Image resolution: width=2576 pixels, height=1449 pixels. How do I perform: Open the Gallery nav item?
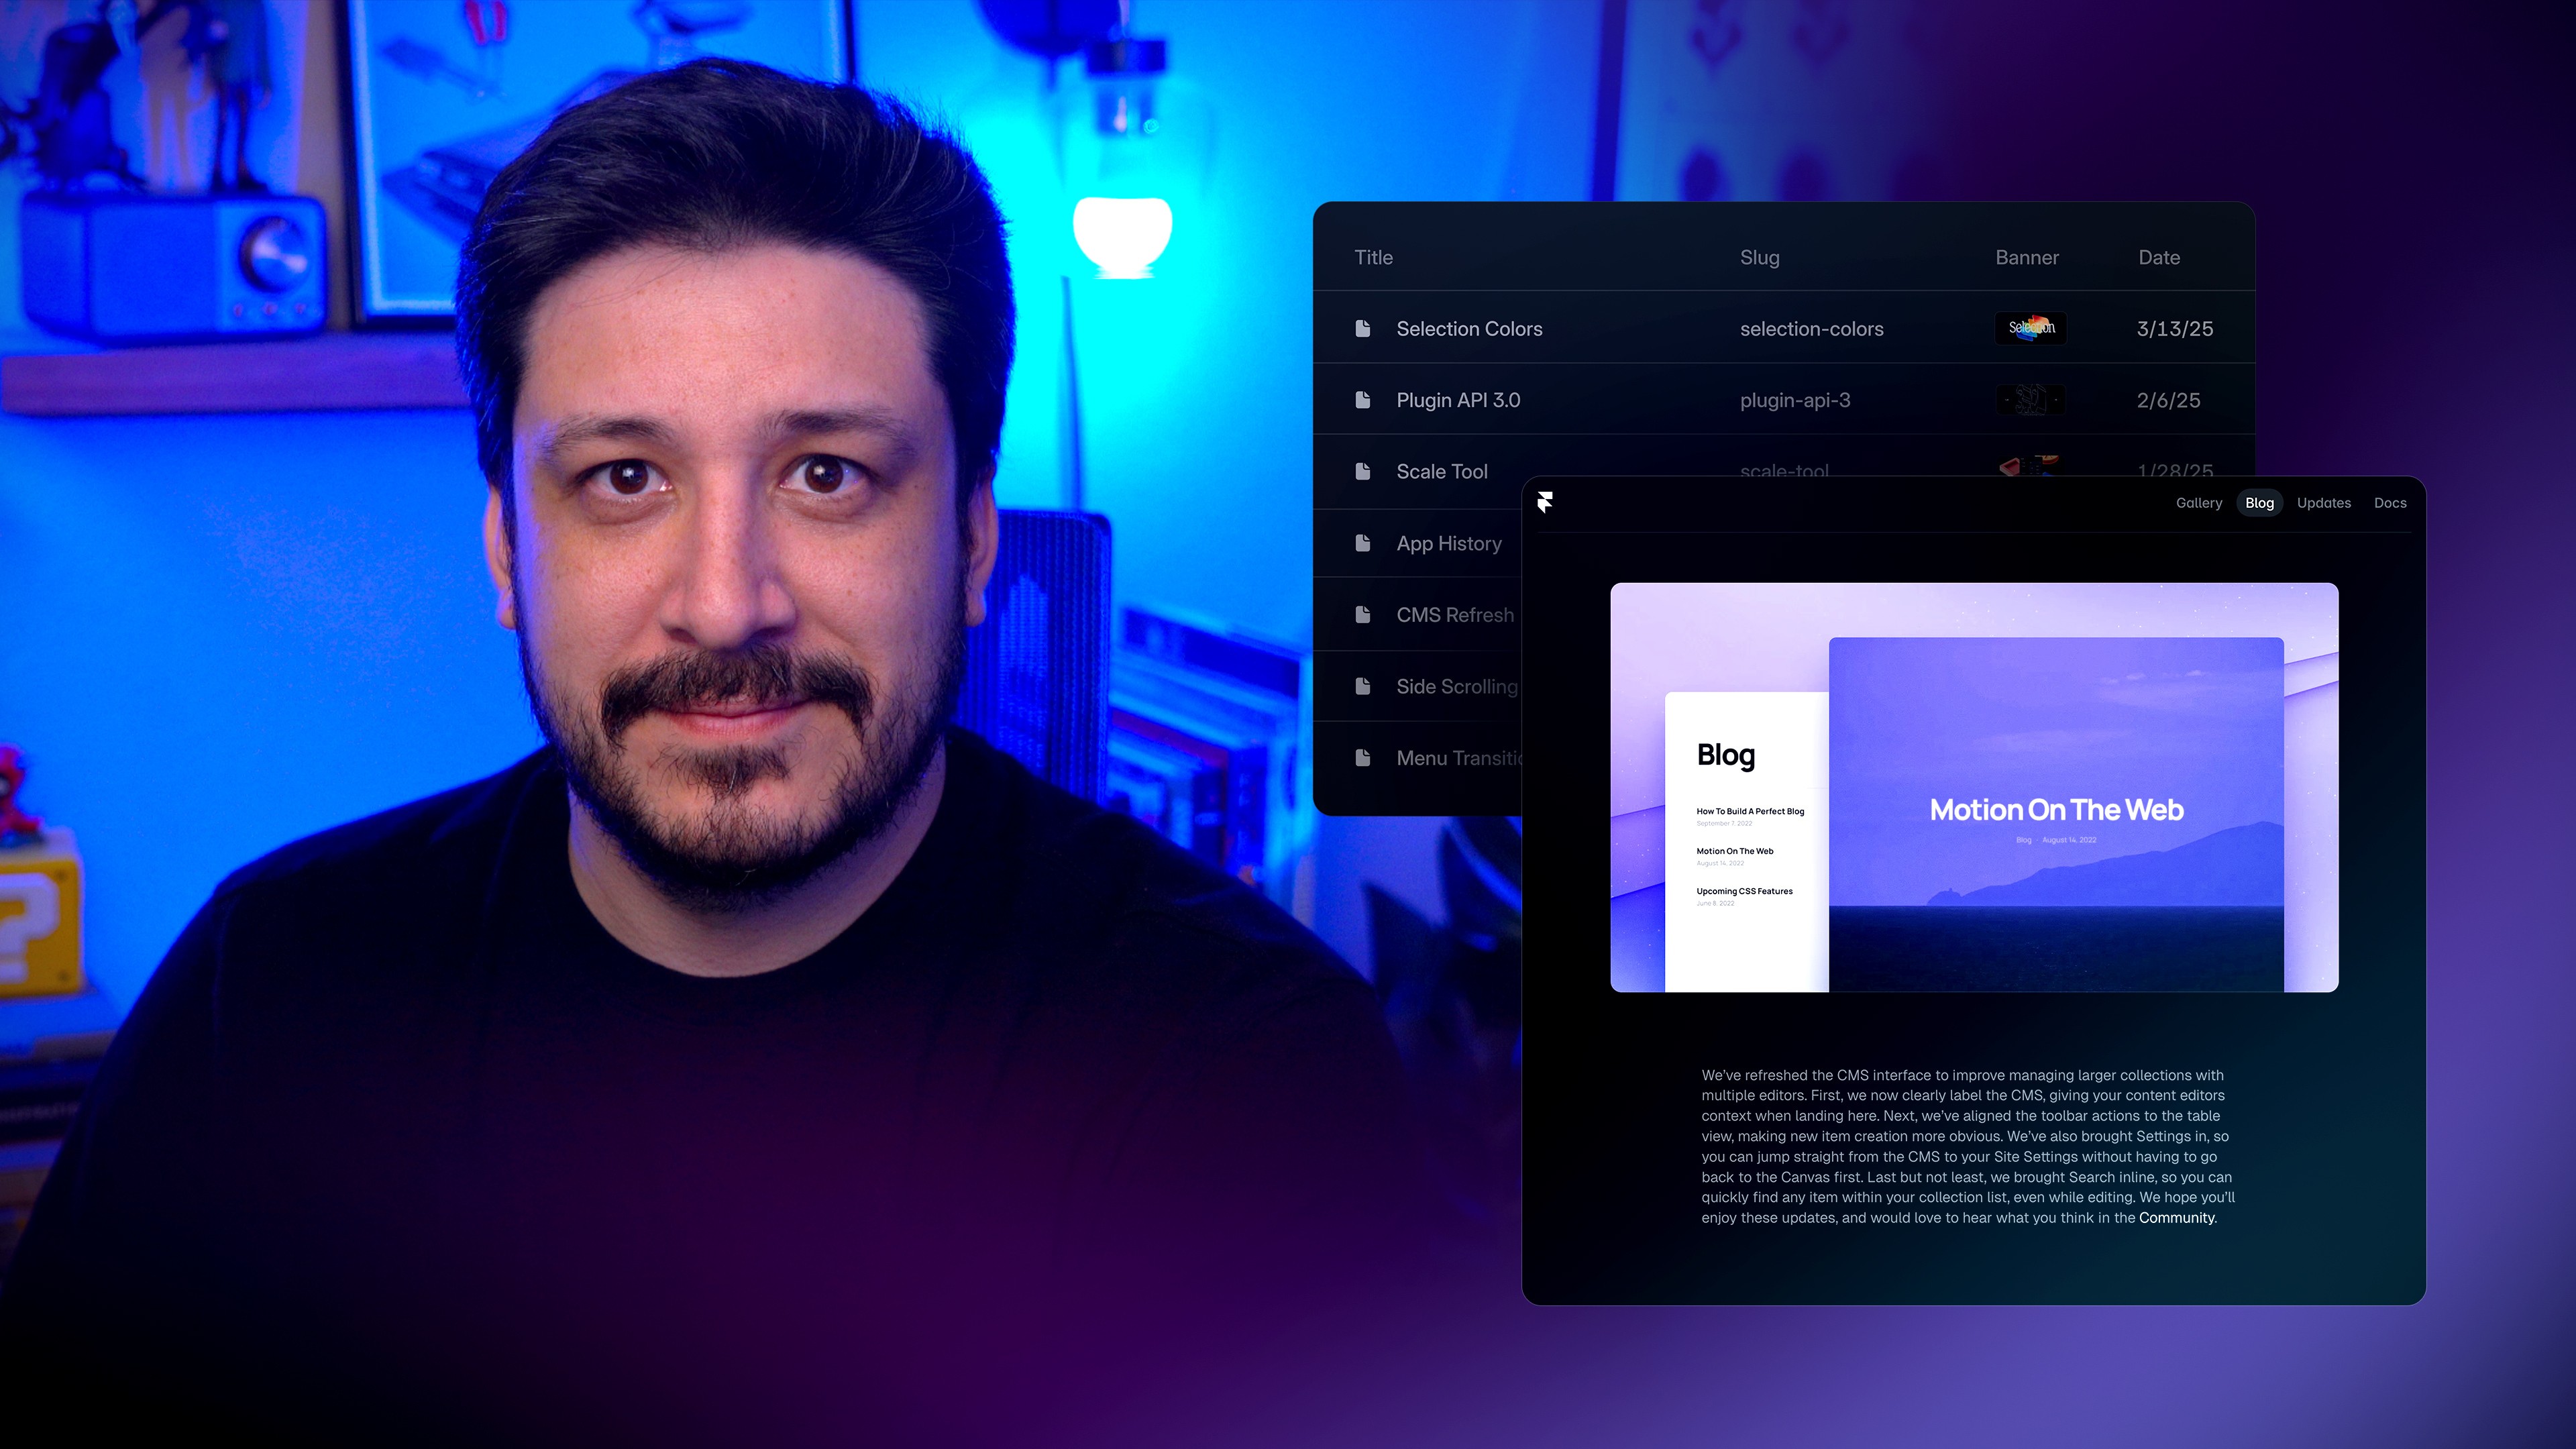[x=2198, y=503]
